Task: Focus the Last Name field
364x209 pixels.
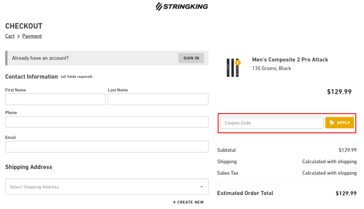Action: coord(158,99)
